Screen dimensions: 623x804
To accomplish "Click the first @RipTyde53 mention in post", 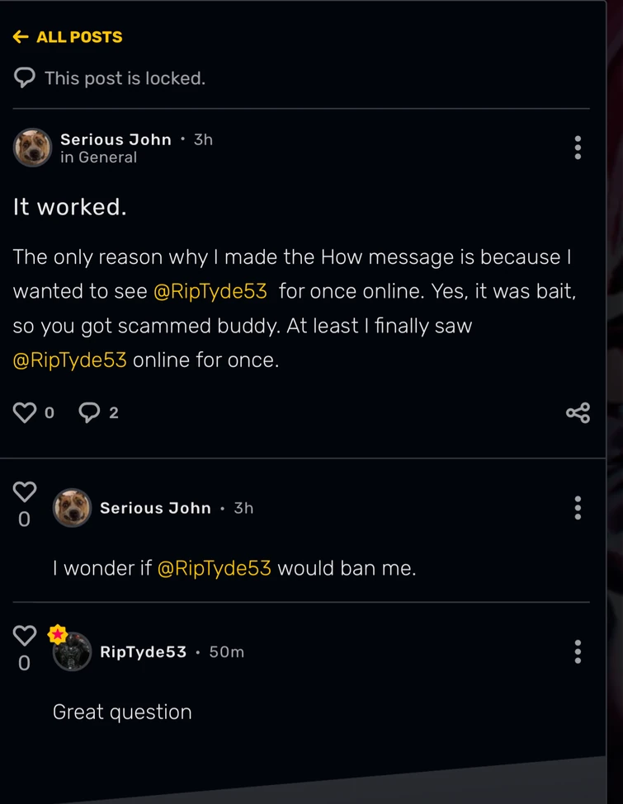I will tap(210, 292).
